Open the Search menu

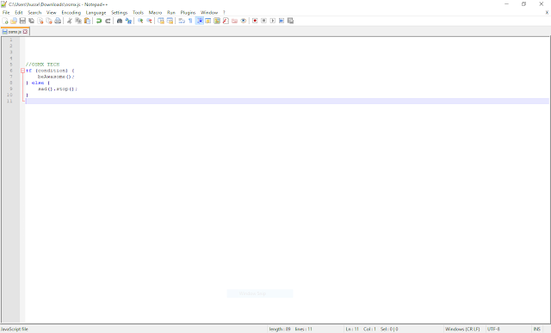[x=34, y=13]
